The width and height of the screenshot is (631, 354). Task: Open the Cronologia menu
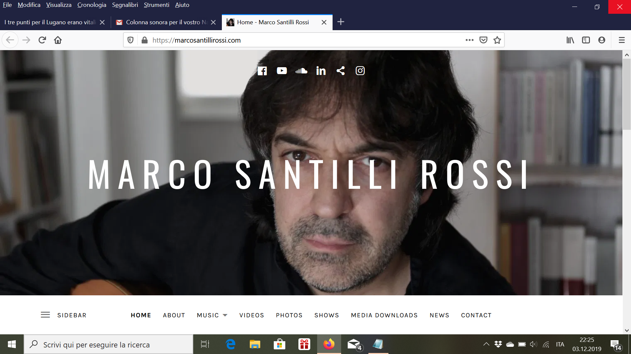pyautogui.click(x=92, y=5)
